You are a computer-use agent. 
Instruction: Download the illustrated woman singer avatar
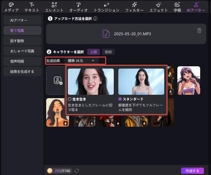coord(66,123)
